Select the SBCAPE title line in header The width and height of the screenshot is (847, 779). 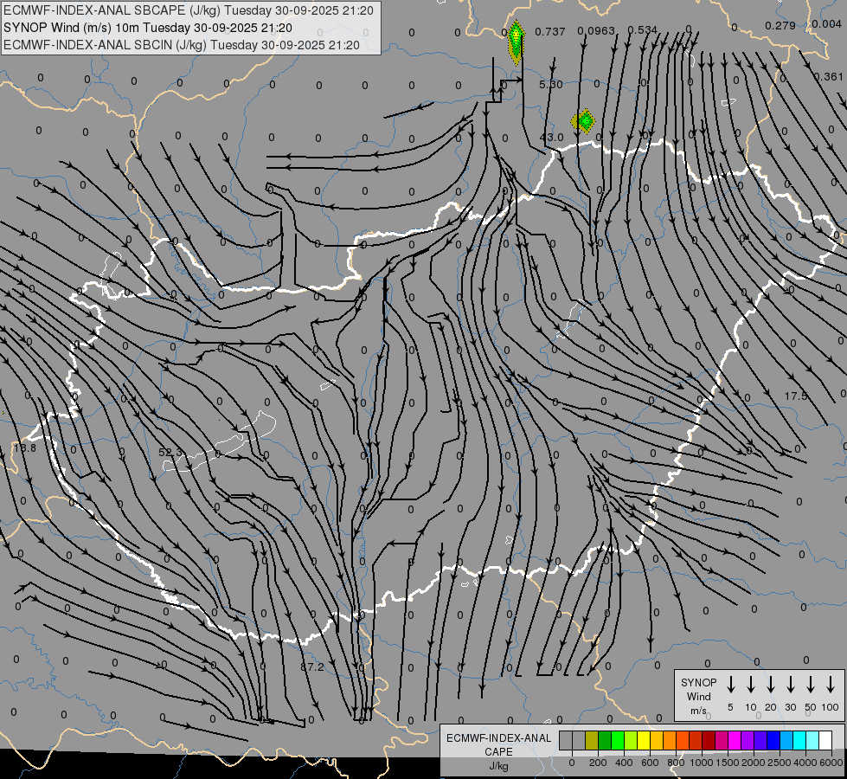pyautogui.click(x=189, y=10)
